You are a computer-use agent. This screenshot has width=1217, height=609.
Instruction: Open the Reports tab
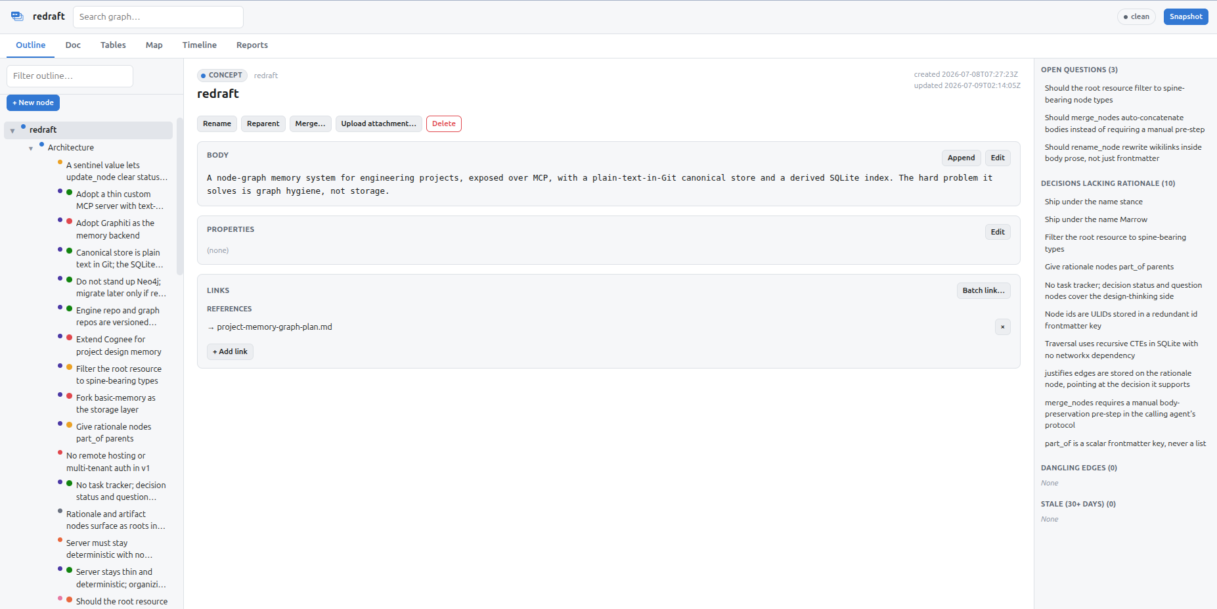click(252, 45)
